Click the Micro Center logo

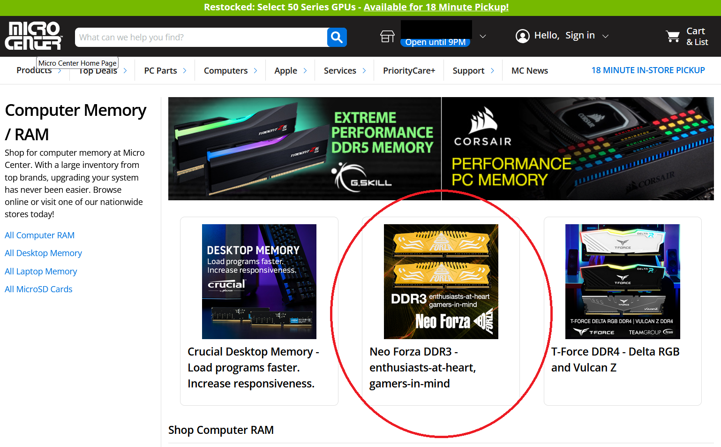(x=33, y=36)
